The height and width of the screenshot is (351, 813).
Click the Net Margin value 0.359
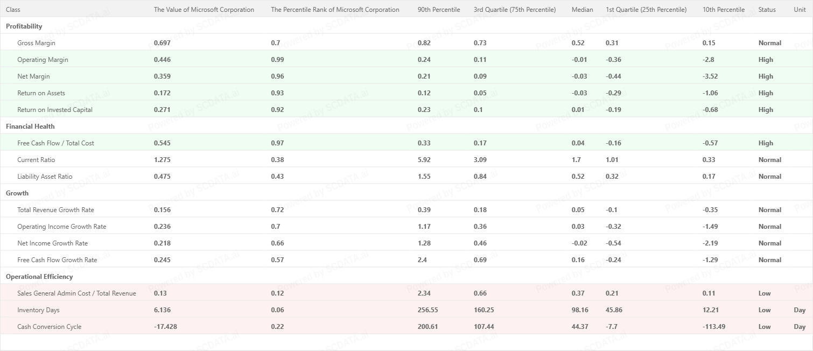click(x=162, y=76)
